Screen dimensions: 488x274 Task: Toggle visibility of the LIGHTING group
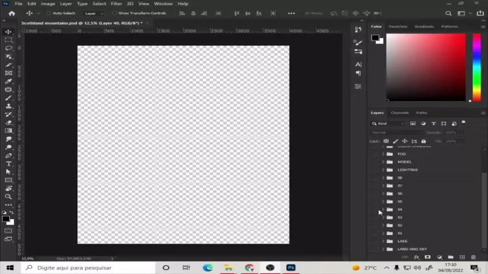coord(374,170)
